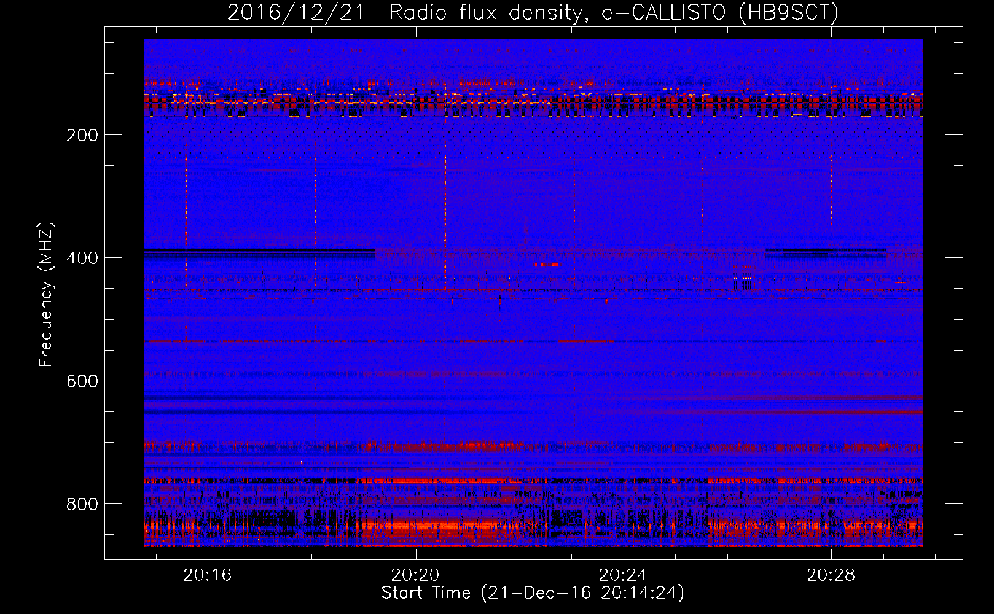Click the 'Start Time (21-Dec-16 20:14:24)' label

coord(533,593)
